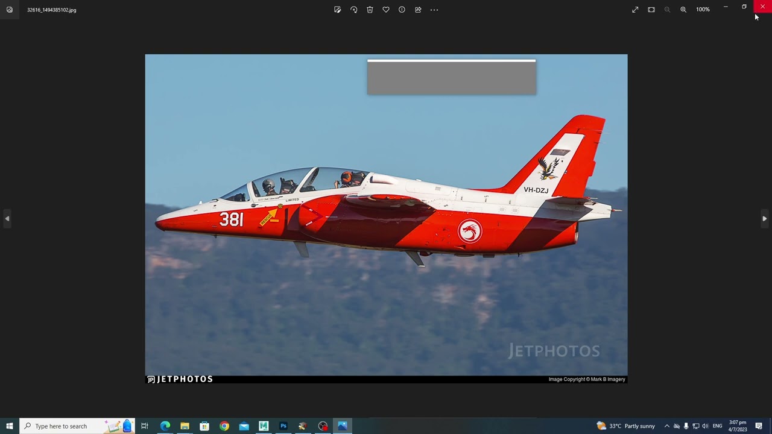Share the photo
The image size is (772, 434).
(418, 10)
